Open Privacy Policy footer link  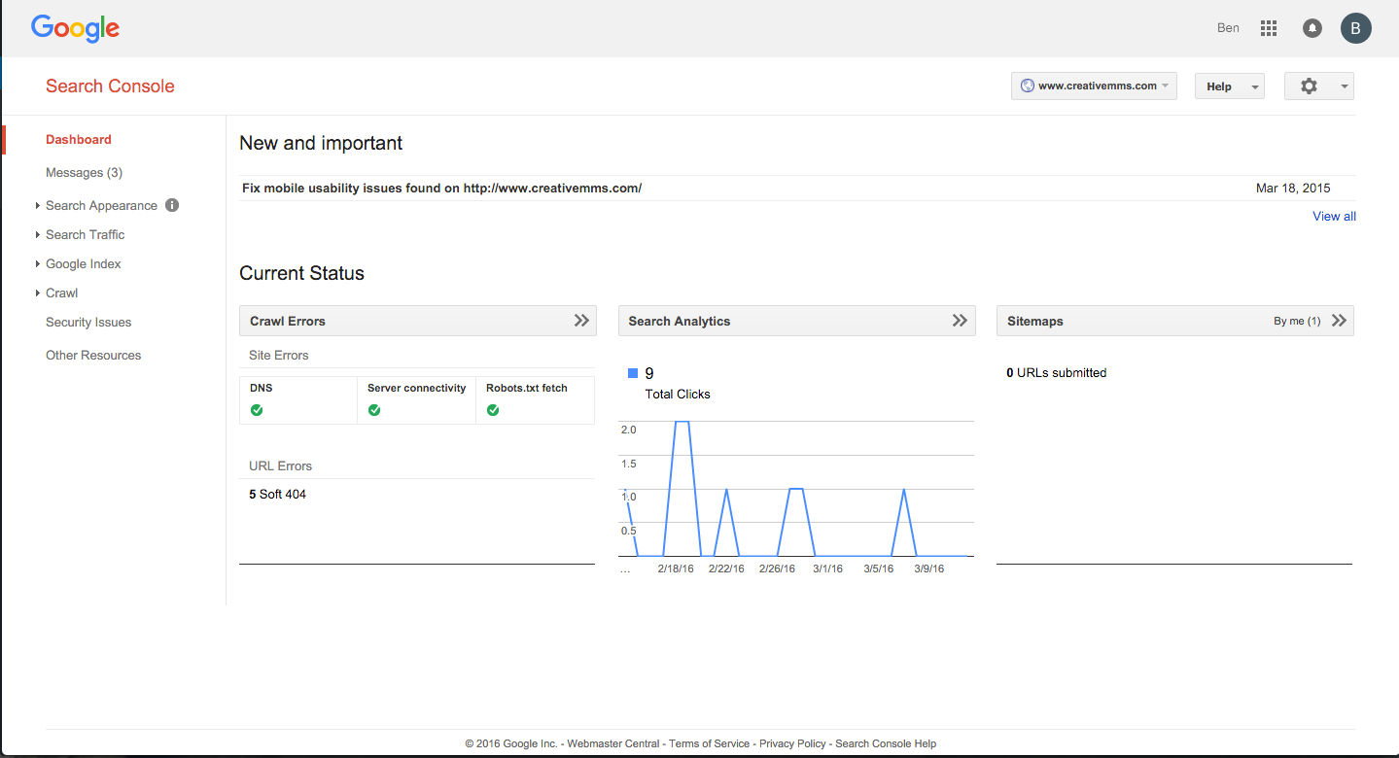[792, 743]
